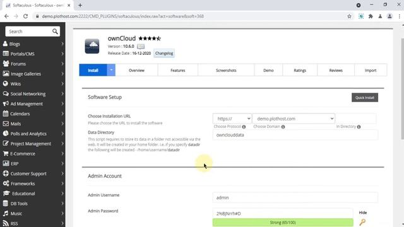Open the demo.plothost.com domain dropdown
The width and height of the screenshot is (404, 227).
coord(294,119)
